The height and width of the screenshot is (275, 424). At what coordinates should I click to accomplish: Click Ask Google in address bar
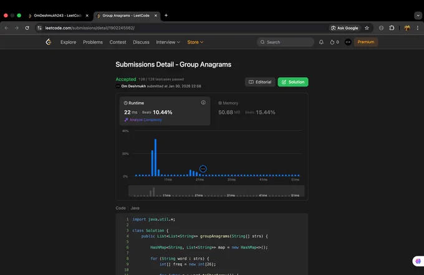point(344,28)
